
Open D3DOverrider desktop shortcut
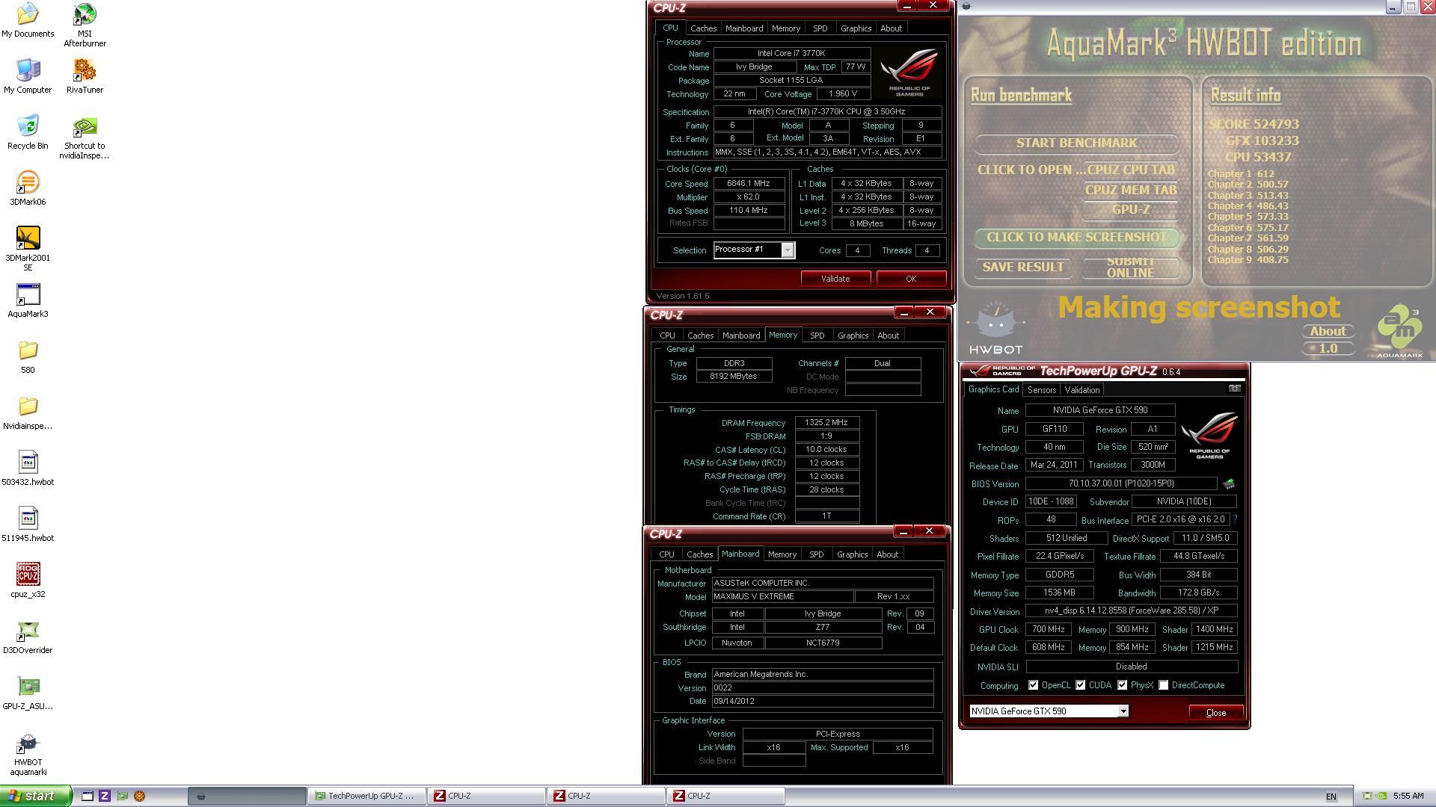[28, 637]
